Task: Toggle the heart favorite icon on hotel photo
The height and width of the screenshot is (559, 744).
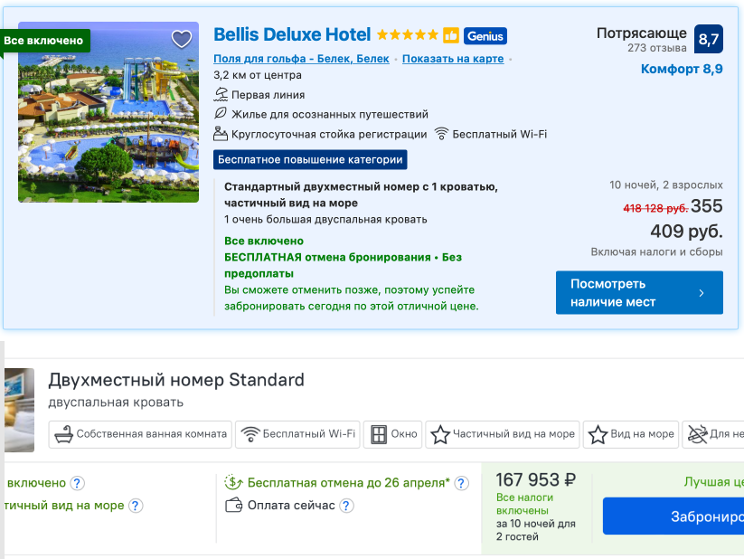Action: [x=182, y=39]
